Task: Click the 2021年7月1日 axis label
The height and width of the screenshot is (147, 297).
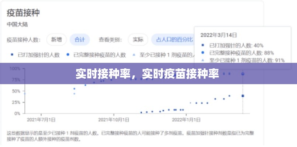Action: click(41, 120)
